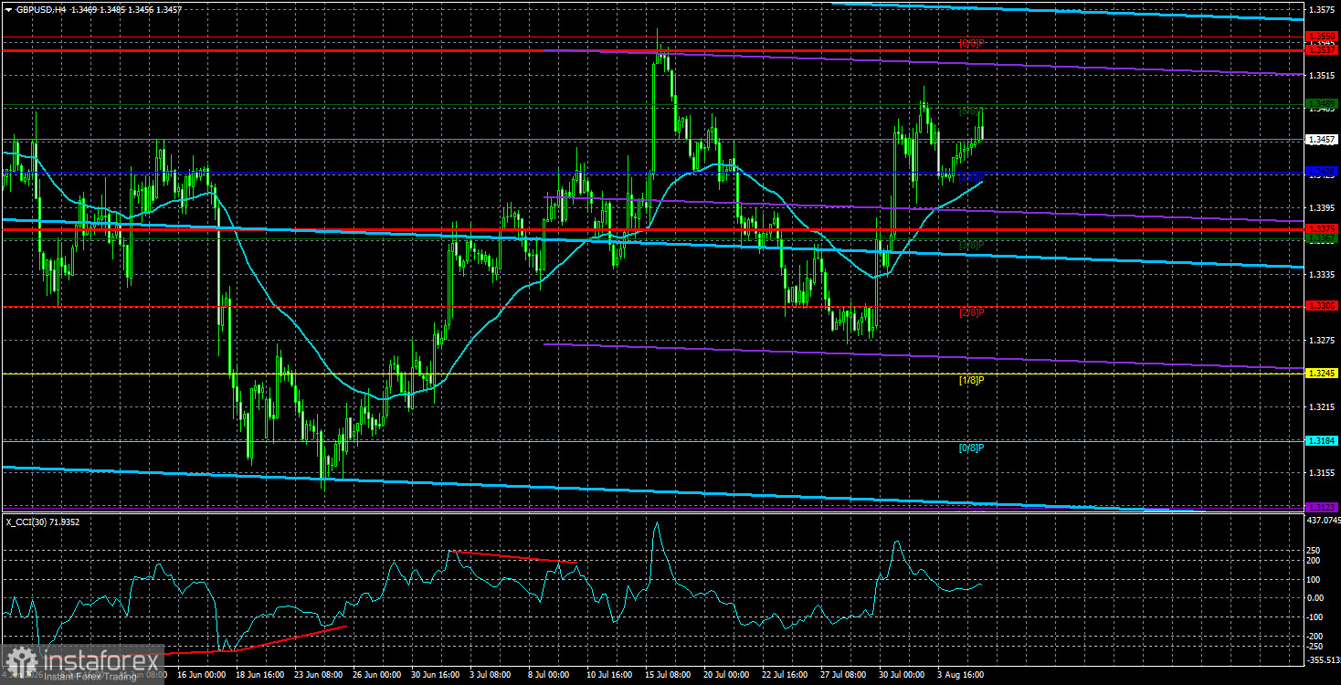Image resolution: width=1341 pixels, height=685 pixels.
Task: Click the 1.3515 price axis value
Action: click(1322, 76)
